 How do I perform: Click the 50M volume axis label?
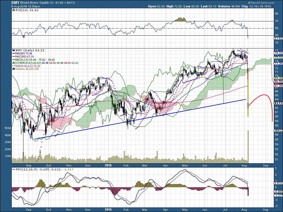click(8, 128)
